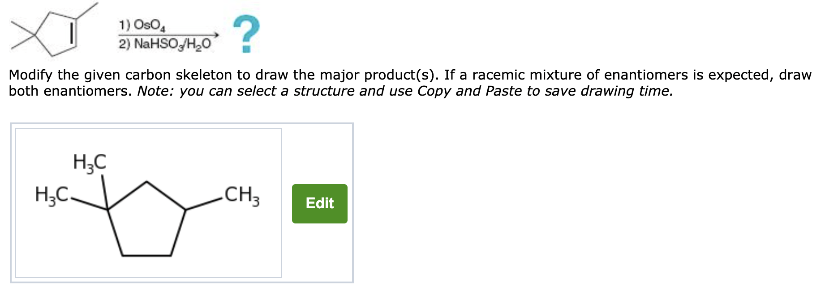Click inside the cyclopentane ring center
Screen dimensions: 825x303
146,223
